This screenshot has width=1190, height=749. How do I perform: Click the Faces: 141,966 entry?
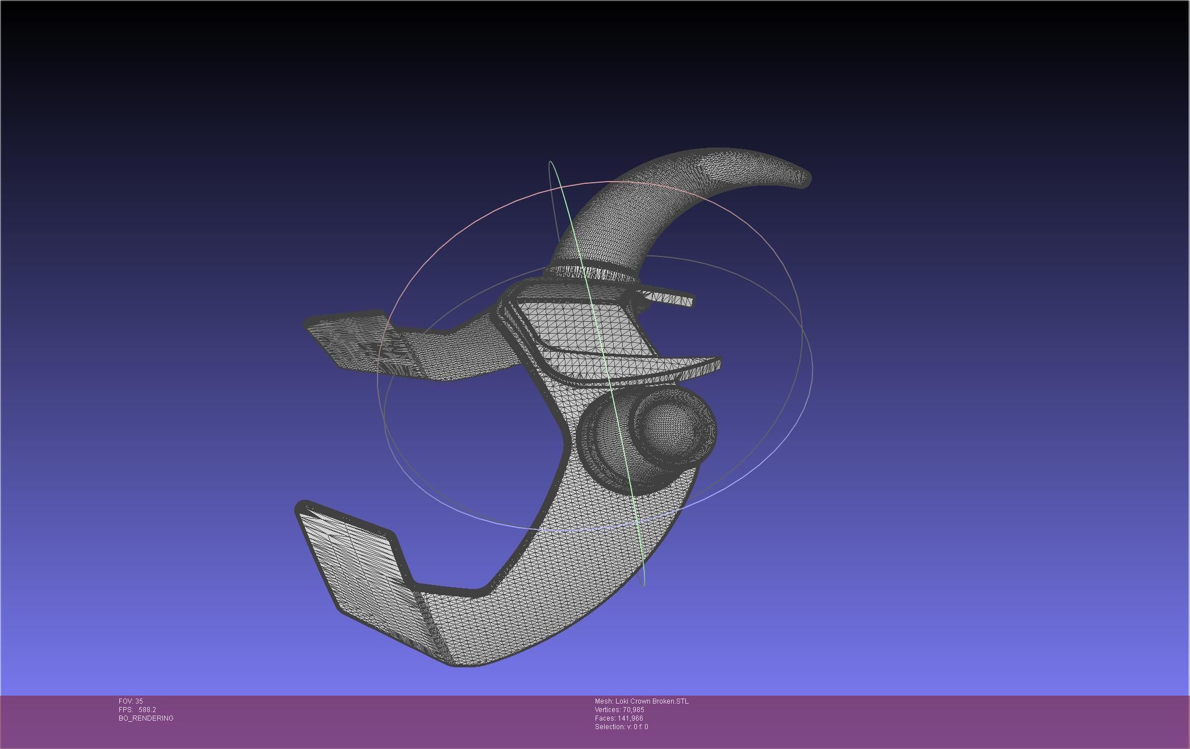coord(619,718)
